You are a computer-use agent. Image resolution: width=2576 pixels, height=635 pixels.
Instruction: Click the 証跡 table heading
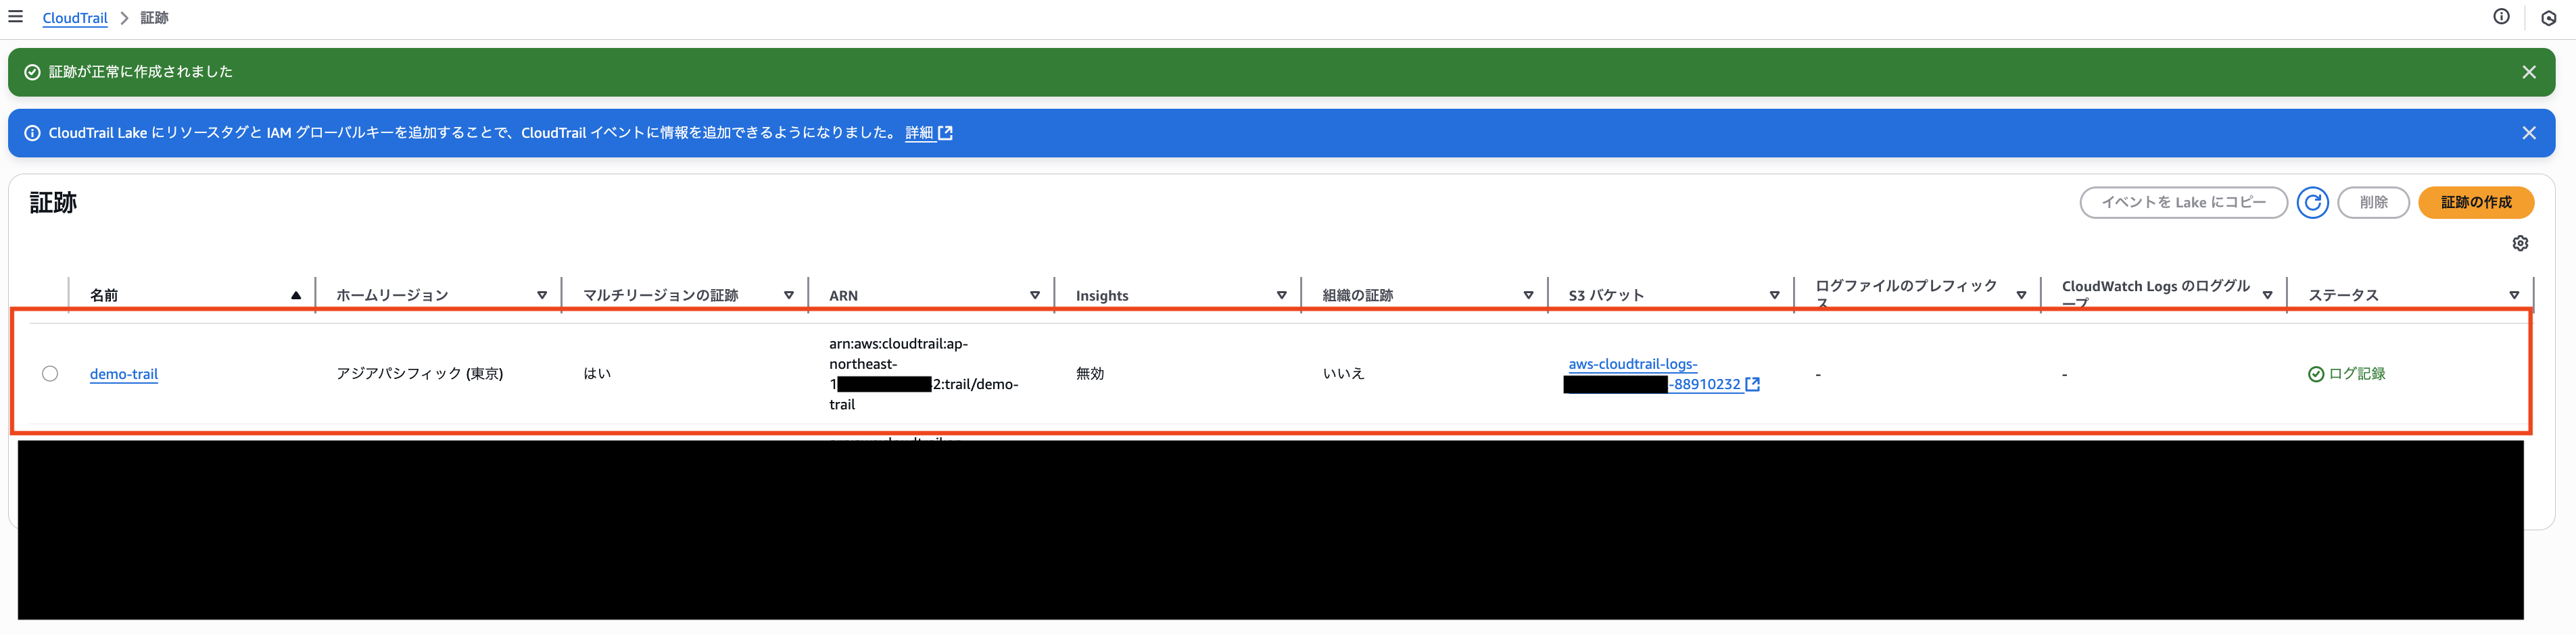point(53,203)
